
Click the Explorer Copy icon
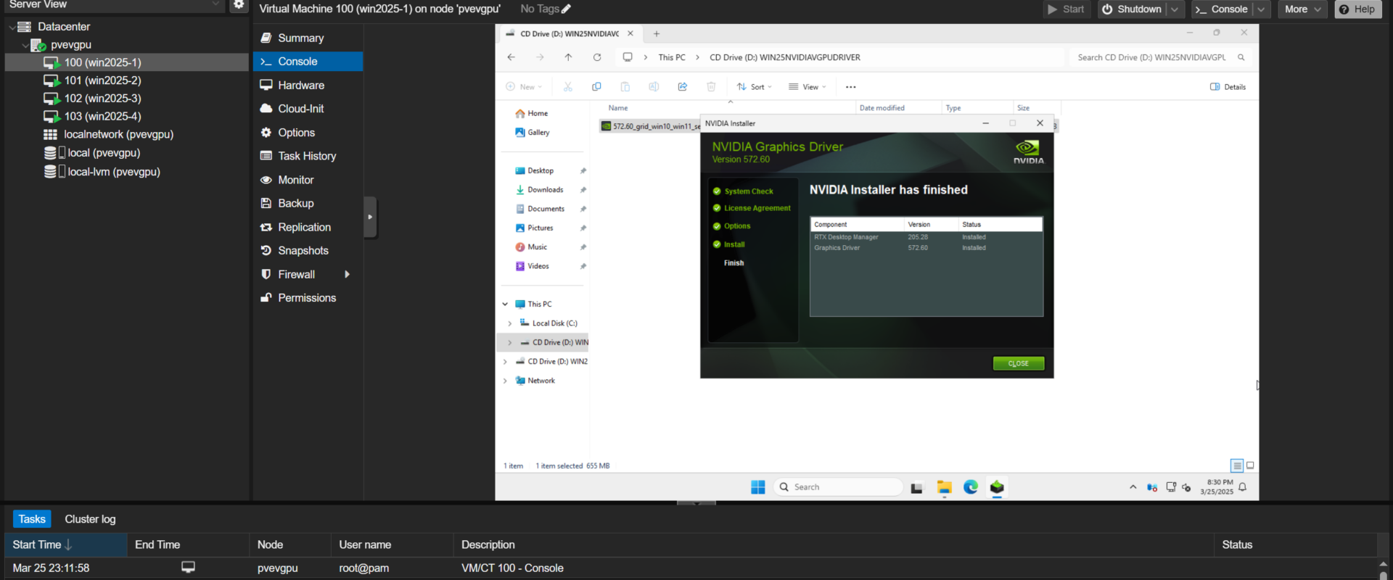point(596,87)
